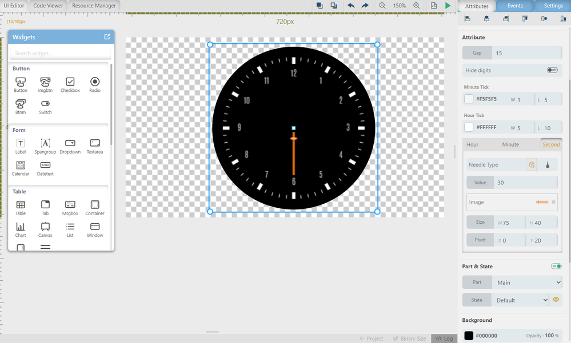This screenshot has width=571, height=343.
Task: Toggle the Hide digits switch
Action: click(553, 70)
